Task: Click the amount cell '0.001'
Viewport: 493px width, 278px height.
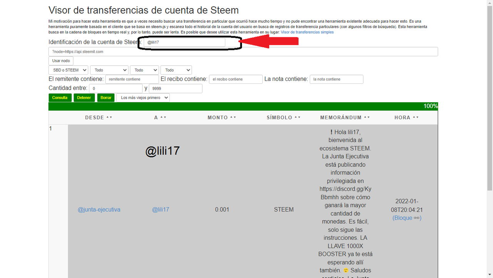Action: pos(222,210)
